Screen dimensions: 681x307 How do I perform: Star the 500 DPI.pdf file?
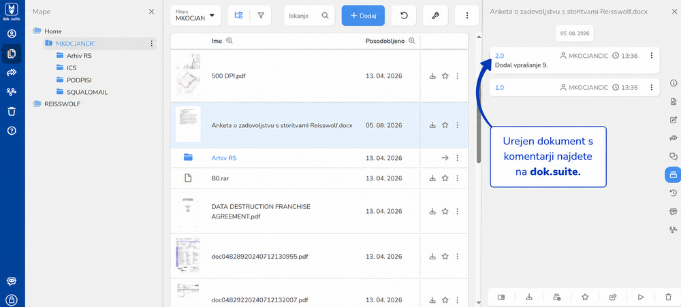pyautogui.click(x=445, y=76)
